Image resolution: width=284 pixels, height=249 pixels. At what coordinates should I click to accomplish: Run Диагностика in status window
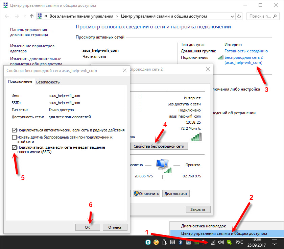(x=176, y=194)
